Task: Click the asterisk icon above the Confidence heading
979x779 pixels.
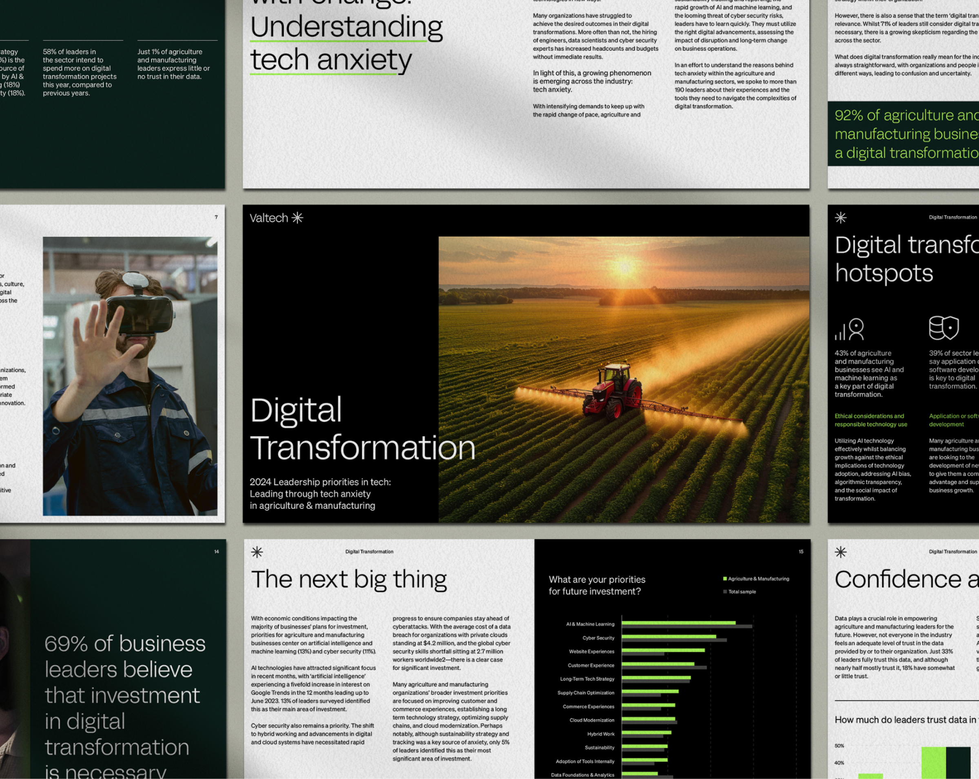Action: 840,552
